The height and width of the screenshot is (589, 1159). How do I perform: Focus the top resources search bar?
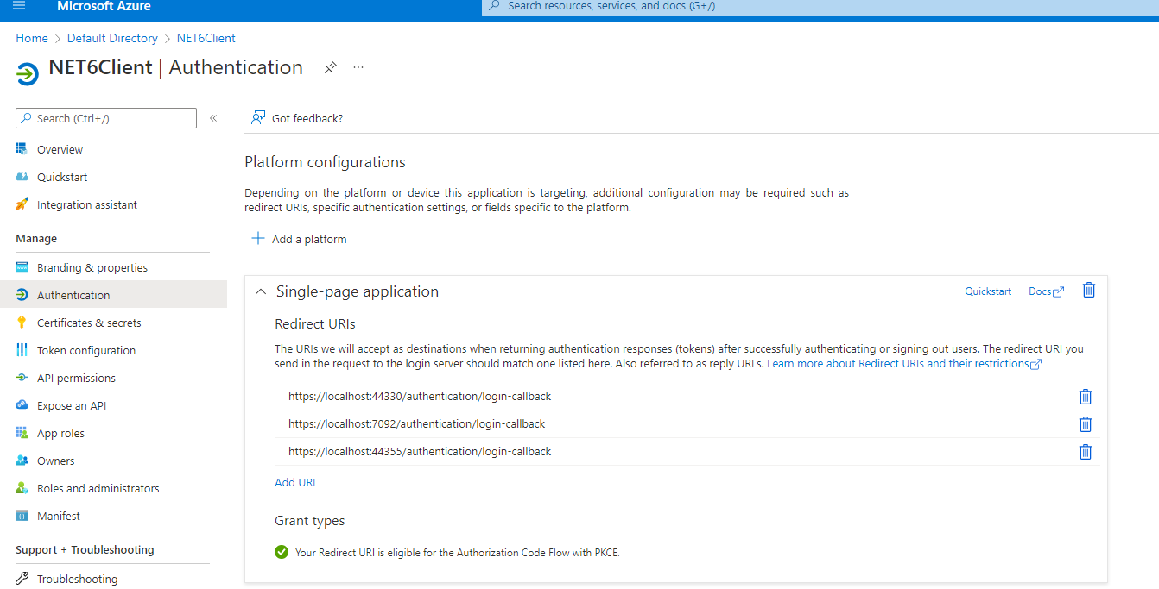coord(820,7)
